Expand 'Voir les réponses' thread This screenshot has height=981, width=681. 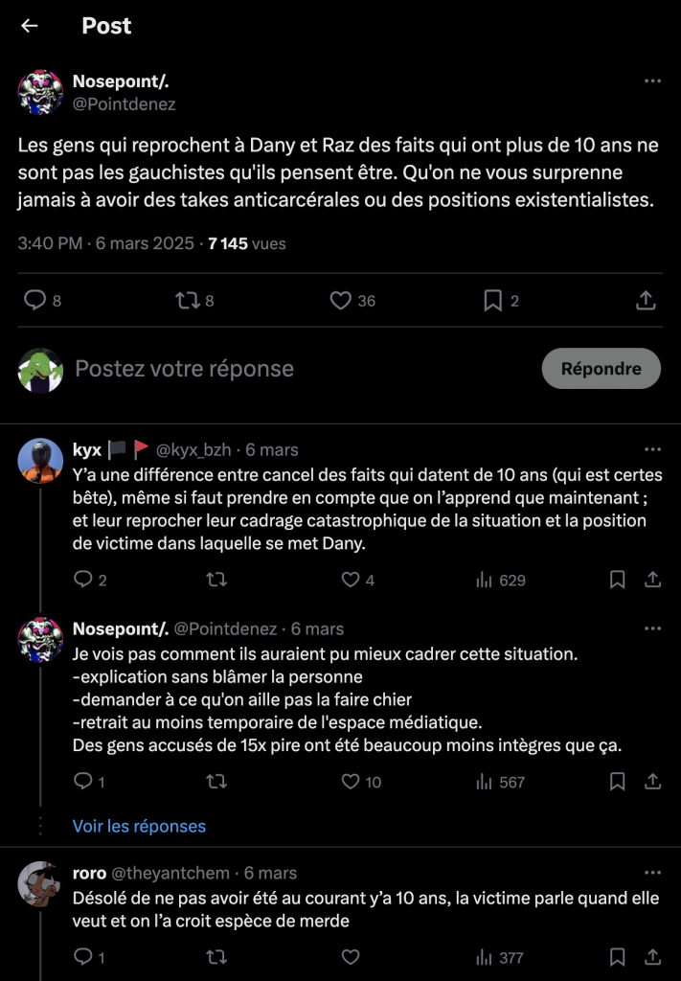click(139, 826)
